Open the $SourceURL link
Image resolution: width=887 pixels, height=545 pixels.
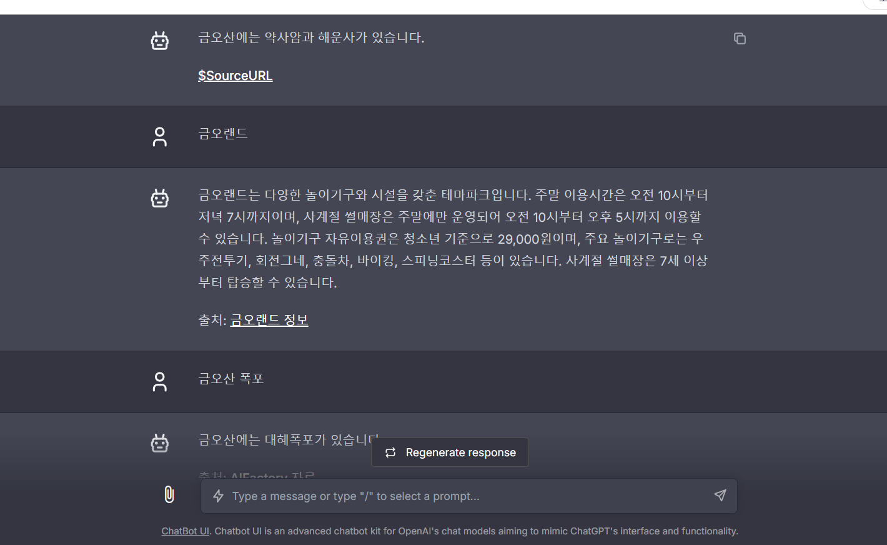point(235,76)
